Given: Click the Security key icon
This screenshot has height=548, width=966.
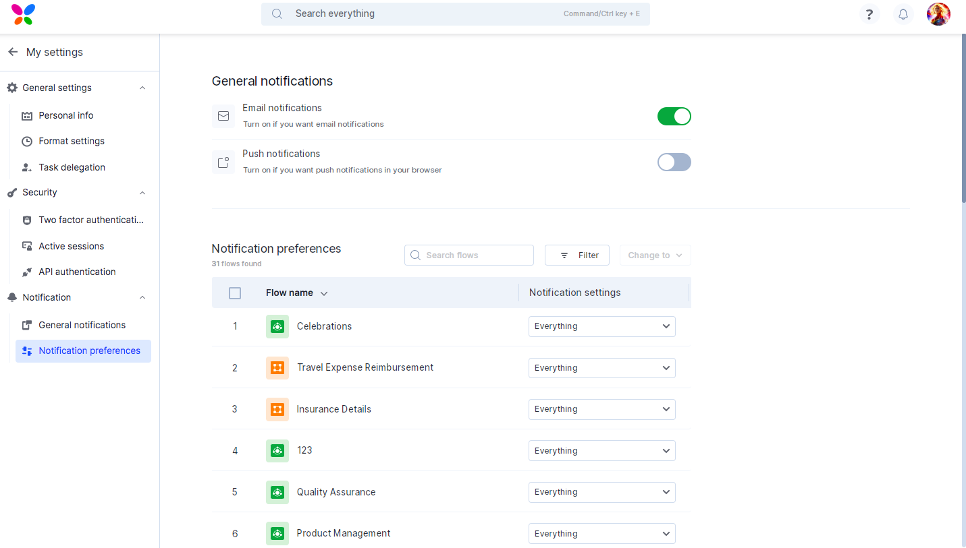Looking at the screenshot, I should pos(12,193).
